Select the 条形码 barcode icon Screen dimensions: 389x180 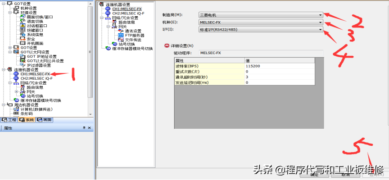point(16,113)
